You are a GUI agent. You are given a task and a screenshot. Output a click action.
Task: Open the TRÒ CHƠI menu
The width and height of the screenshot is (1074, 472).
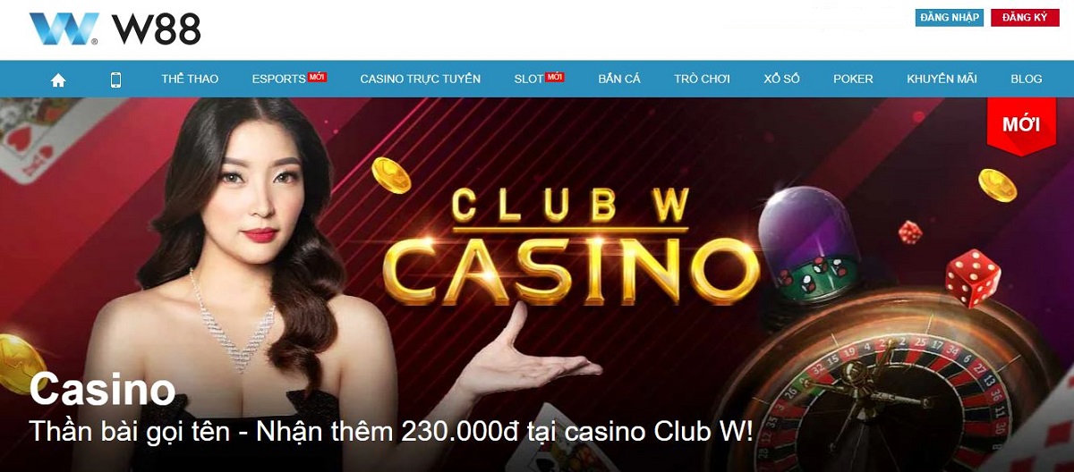(x=703, y=79)
